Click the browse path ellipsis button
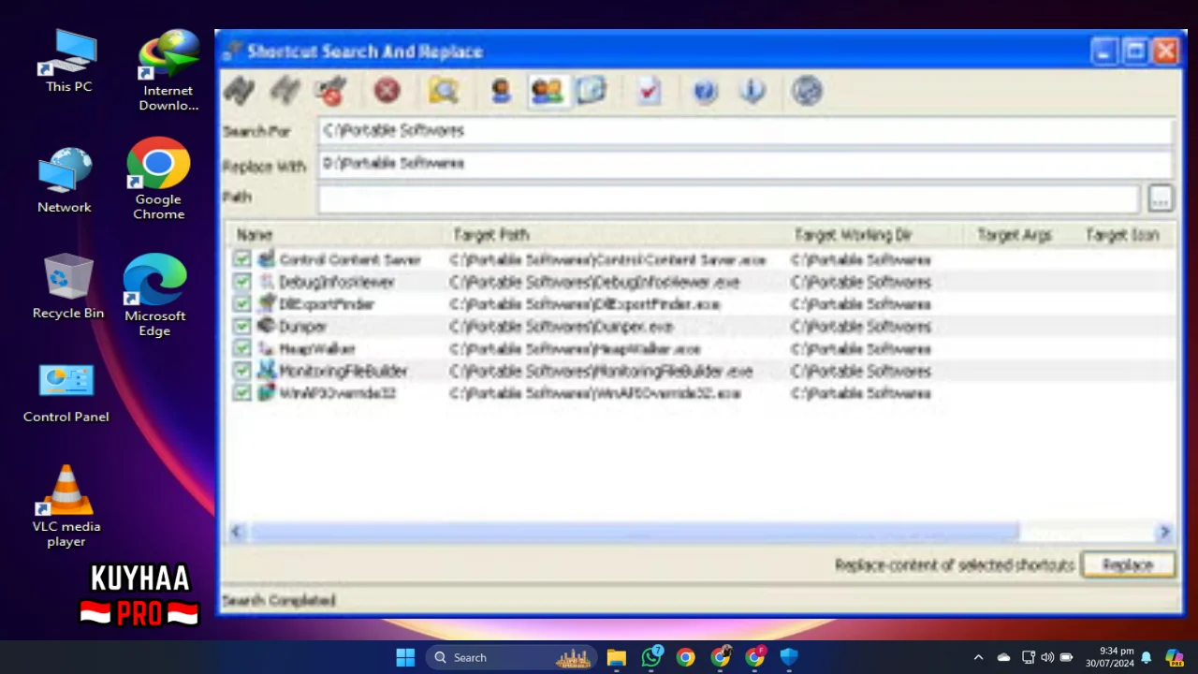 tap(1160, 198)
